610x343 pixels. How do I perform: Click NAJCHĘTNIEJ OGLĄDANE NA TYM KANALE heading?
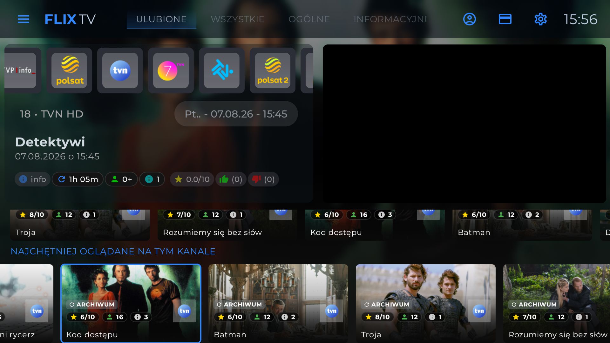point(113,251)
